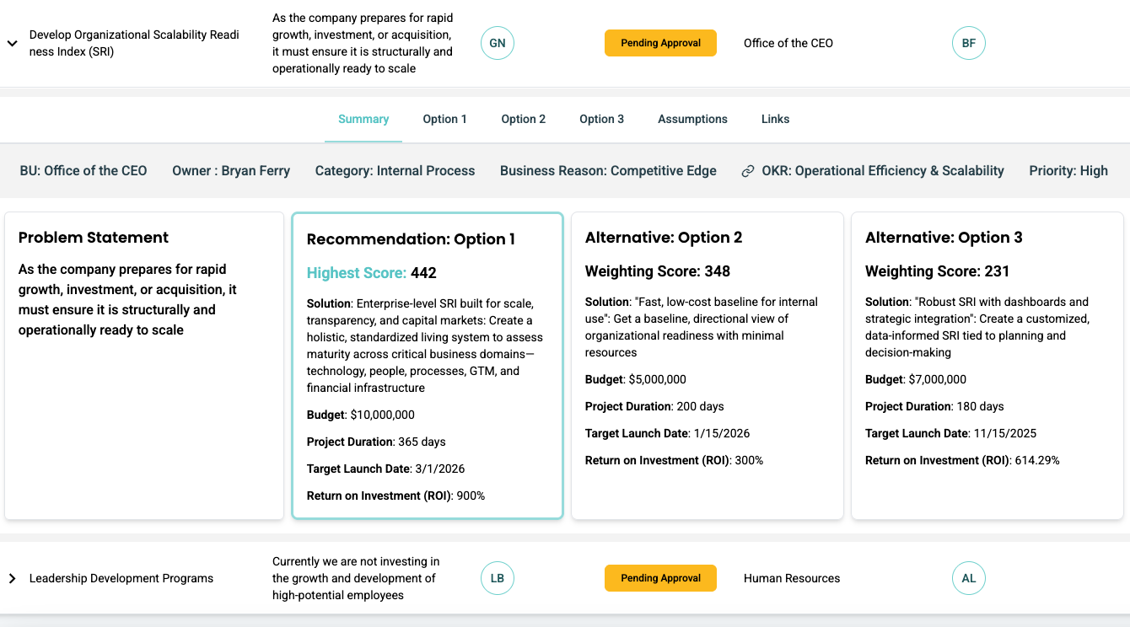Image resolution: width=1130 pixels, height=627 pixels.
Task: Click the Problem Statement card
Action: pyautogui.click(x=144, y=366)
